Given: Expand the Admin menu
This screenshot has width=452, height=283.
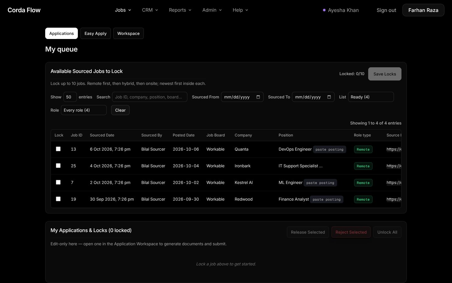Looking at the screenshot, I should pos(212,10).
